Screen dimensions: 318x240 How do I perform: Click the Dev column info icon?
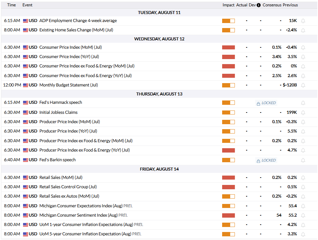coord(259,5)
